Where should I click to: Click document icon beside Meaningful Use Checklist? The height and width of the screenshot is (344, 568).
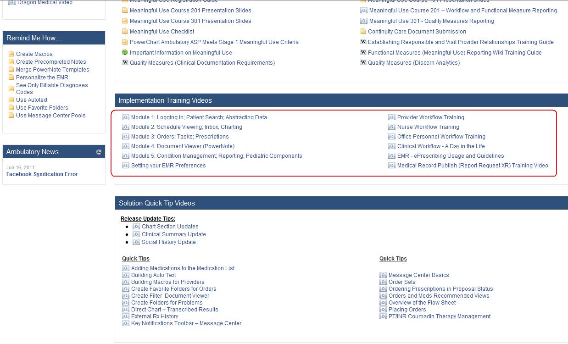click(125, 32)
